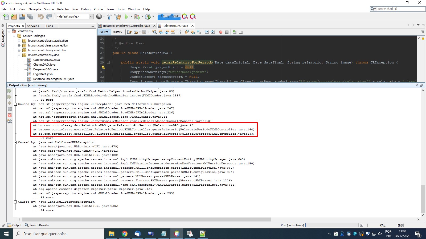Open the Search Results button in status bar
Screen dimensions: 426x239
pos(37,225)
